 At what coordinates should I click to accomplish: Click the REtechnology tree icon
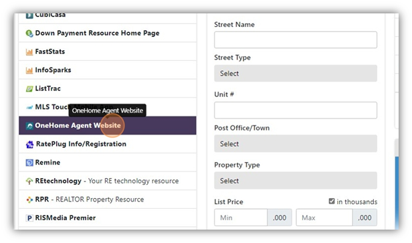(x=29, y=181)
